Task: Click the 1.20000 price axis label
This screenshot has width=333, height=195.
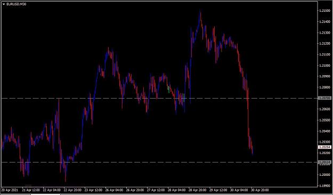Action: [325, 175]
